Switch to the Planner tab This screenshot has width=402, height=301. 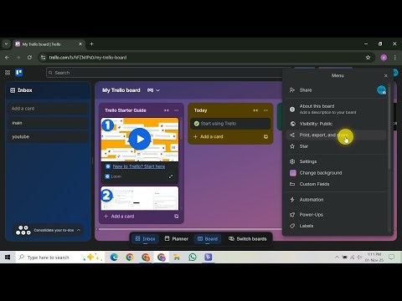point(177,239)
